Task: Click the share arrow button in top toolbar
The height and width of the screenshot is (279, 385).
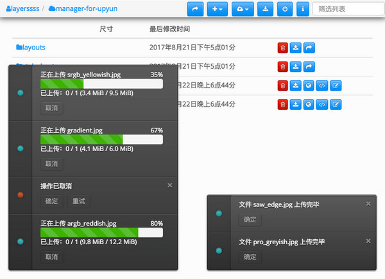Action: [x=195, y=9]
